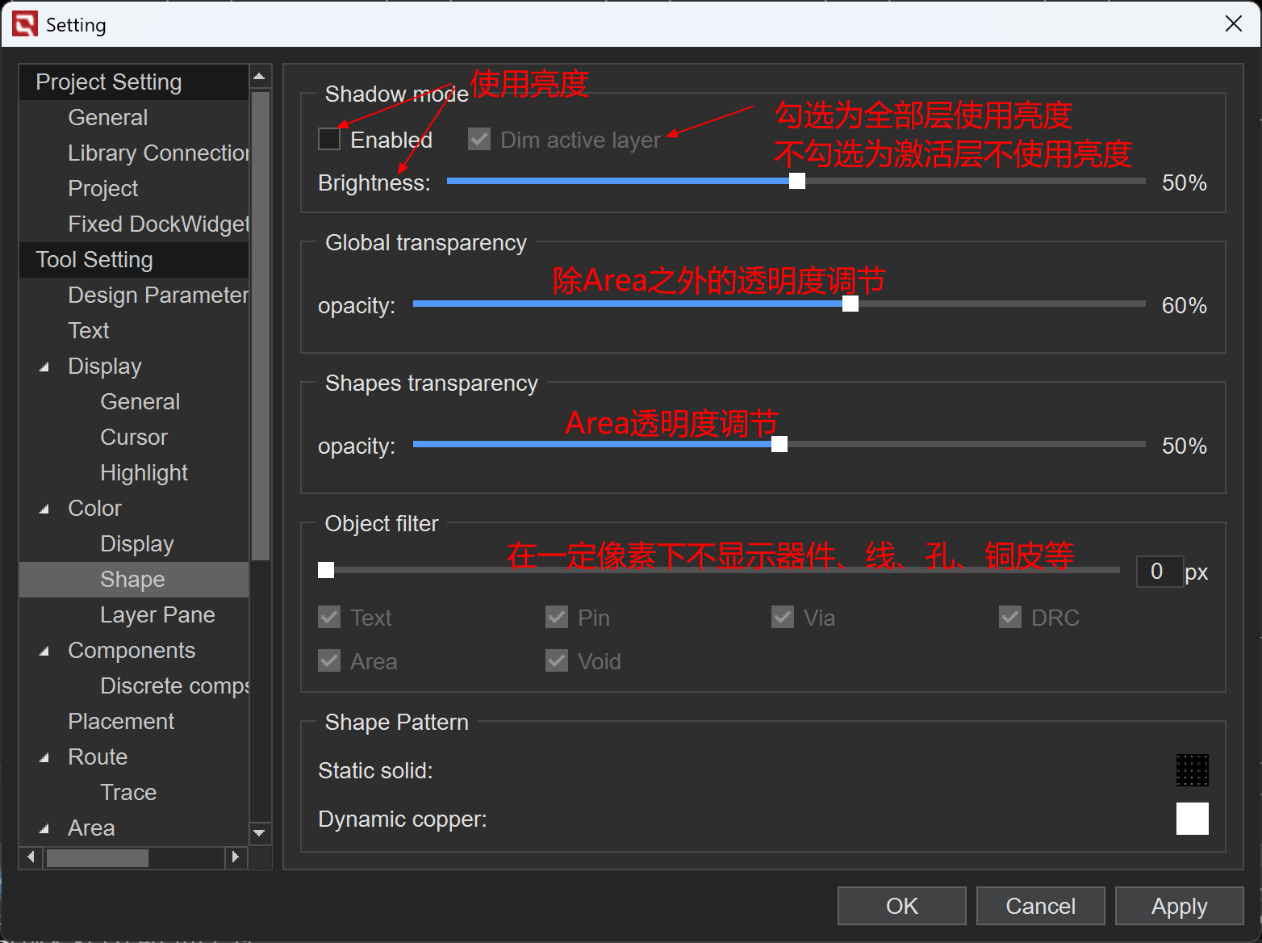Select Layer Pane in the settings tree
1262x943 pixels.
tap(157, 615)
